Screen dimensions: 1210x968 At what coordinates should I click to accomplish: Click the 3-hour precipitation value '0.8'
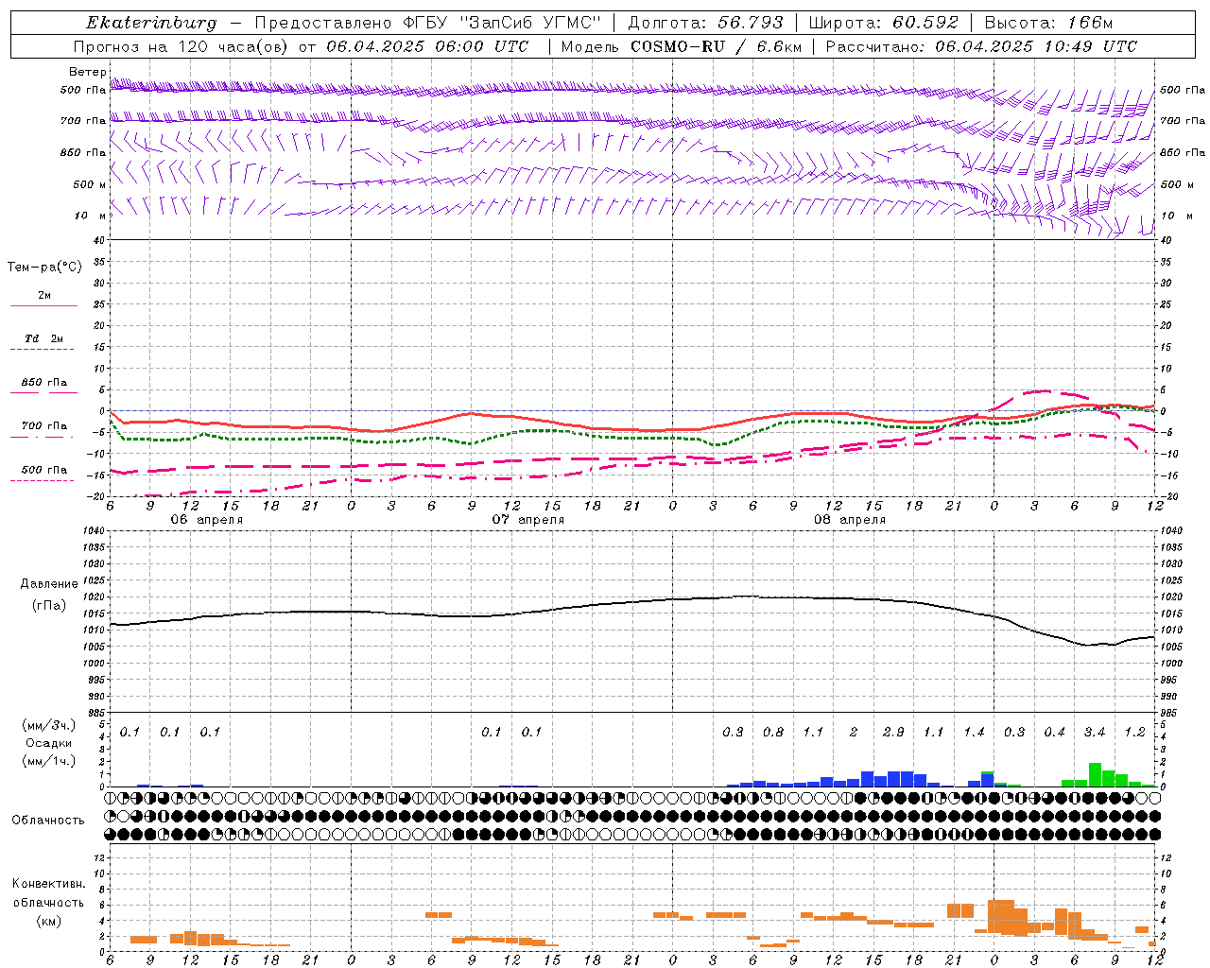pyautogui.click(x=772, y=732)
